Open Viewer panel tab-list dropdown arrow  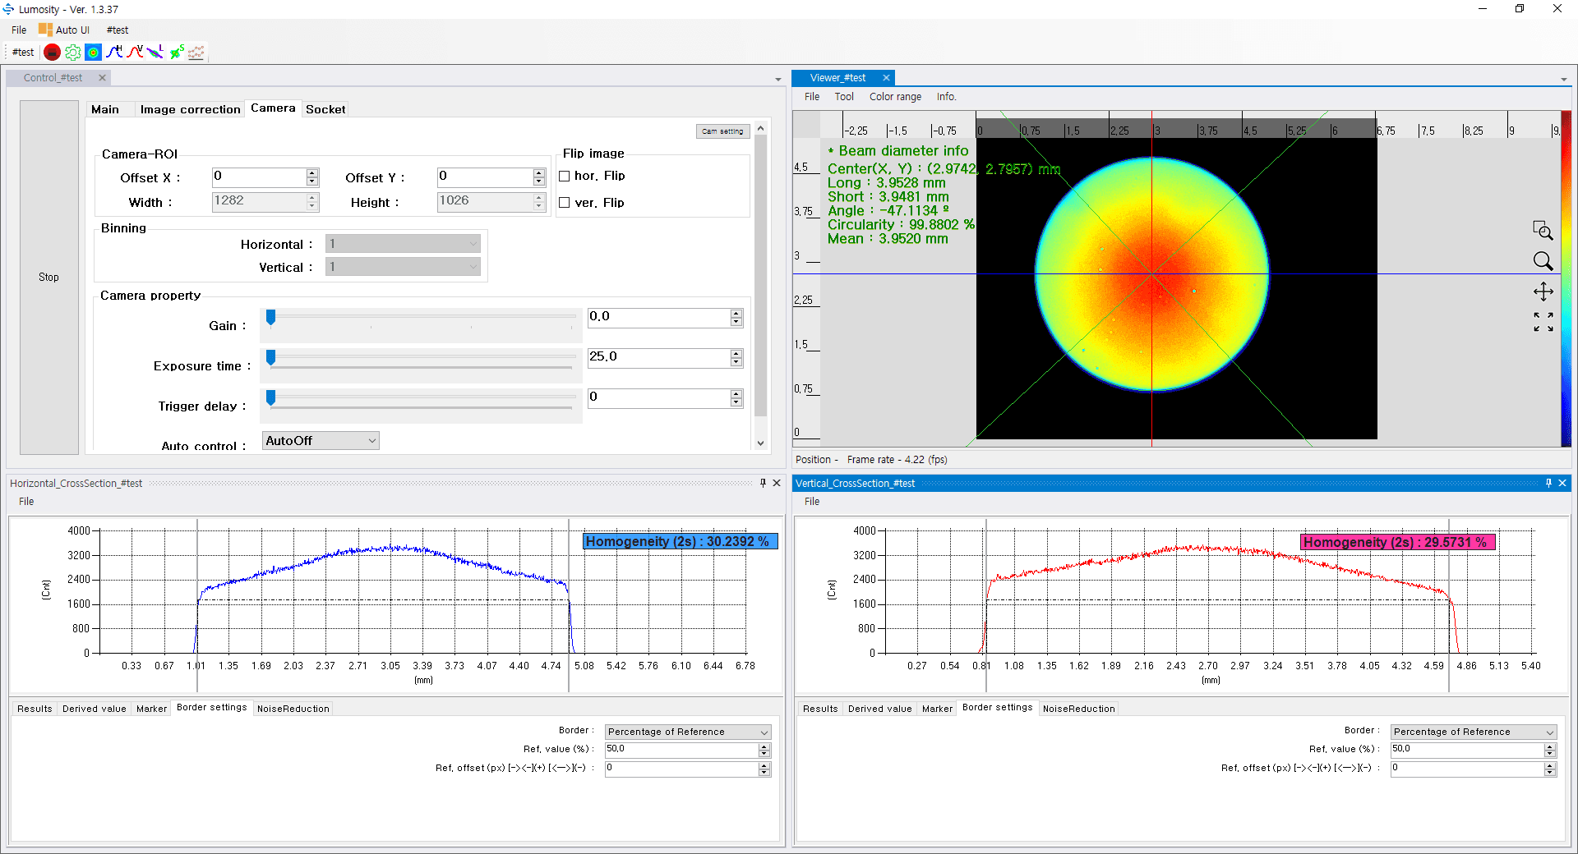(1563, 80)
